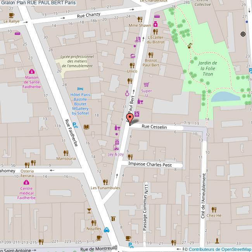Select the eyelash beauty salon icon
This screenshot has width=252, height=252.
tap(133, 56)
